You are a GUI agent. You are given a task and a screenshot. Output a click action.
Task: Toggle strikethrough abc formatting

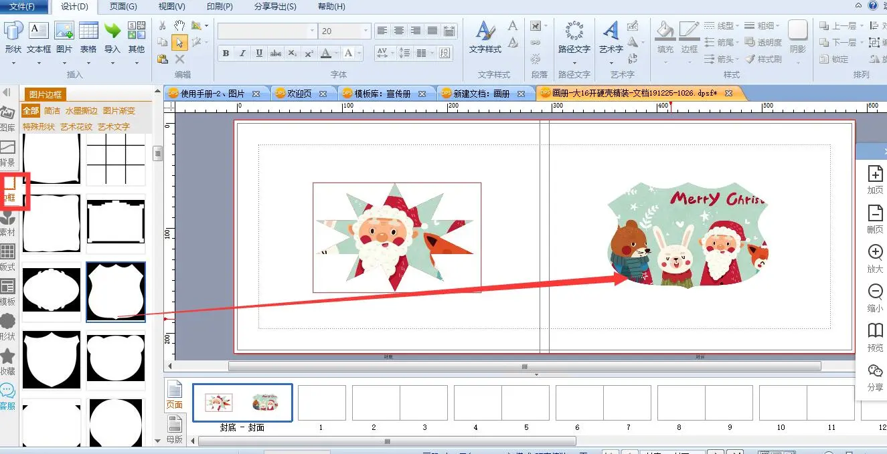[x=276, y=53]
